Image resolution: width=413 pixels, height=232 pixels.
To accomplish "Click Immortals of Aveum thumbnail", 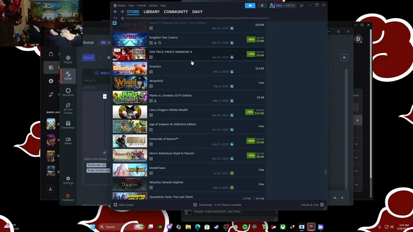I will pyautogui.click(x=130, y=141).
